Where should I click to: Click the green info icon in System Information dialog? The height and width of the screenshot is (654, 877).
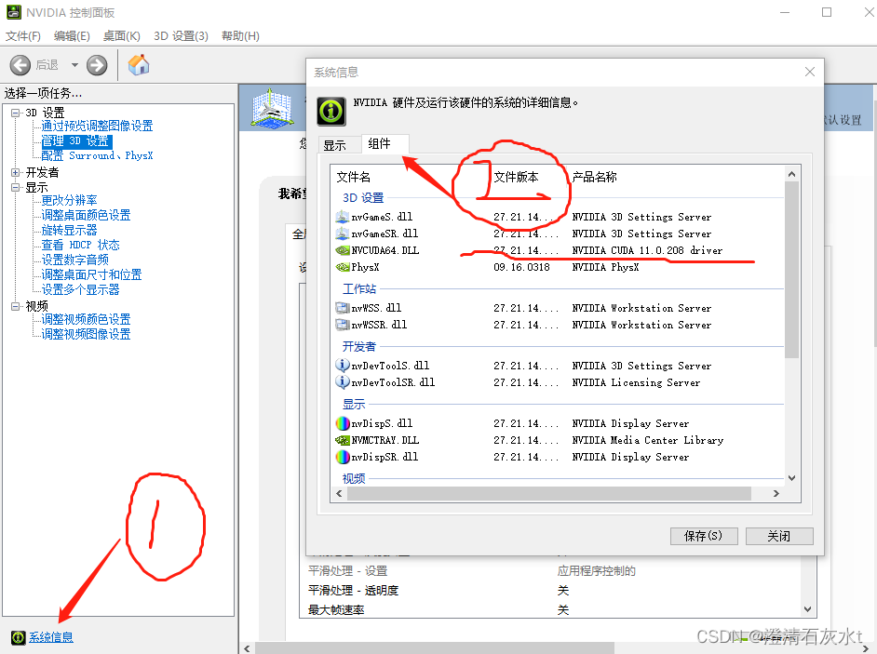(331, 112)
